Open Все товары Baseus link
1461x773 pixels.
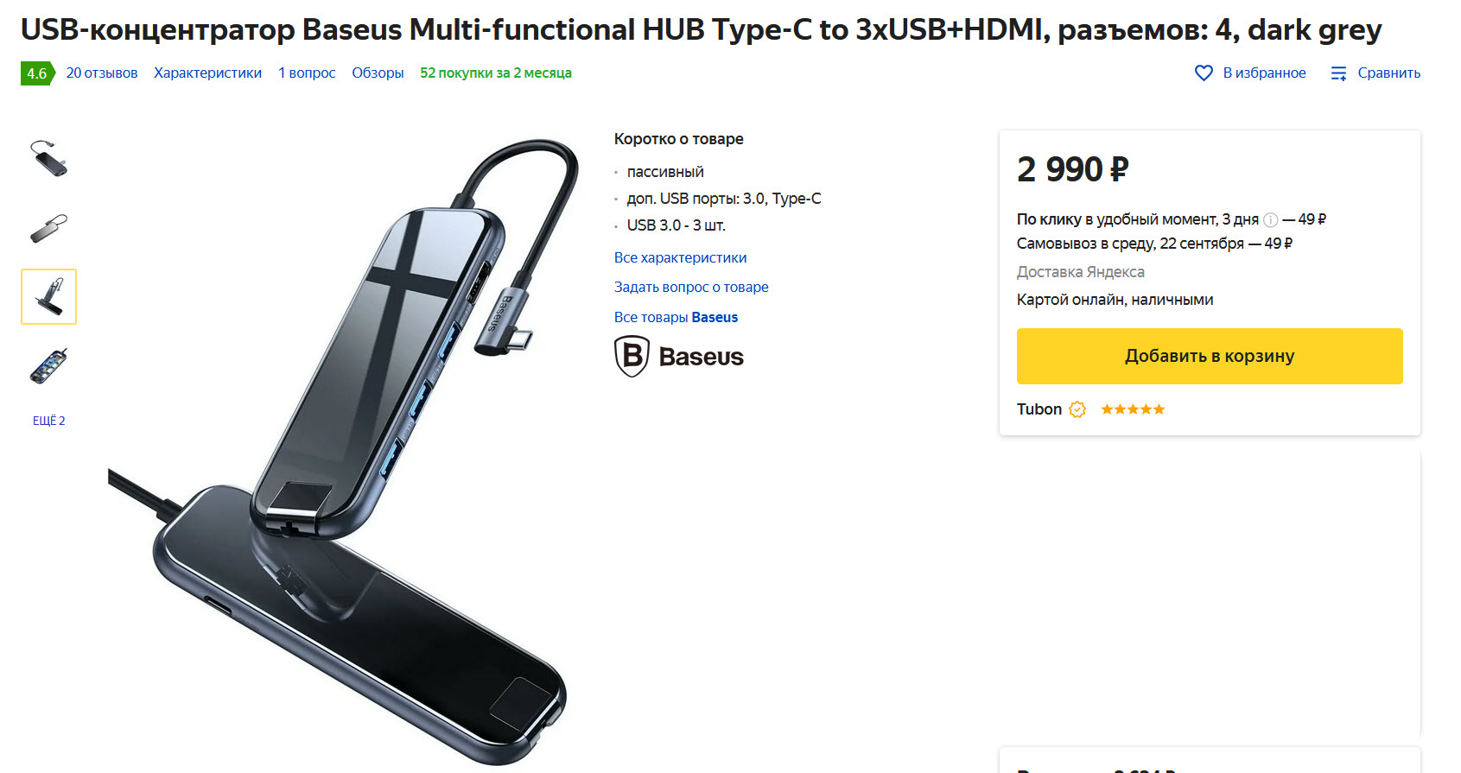point(676,317)
